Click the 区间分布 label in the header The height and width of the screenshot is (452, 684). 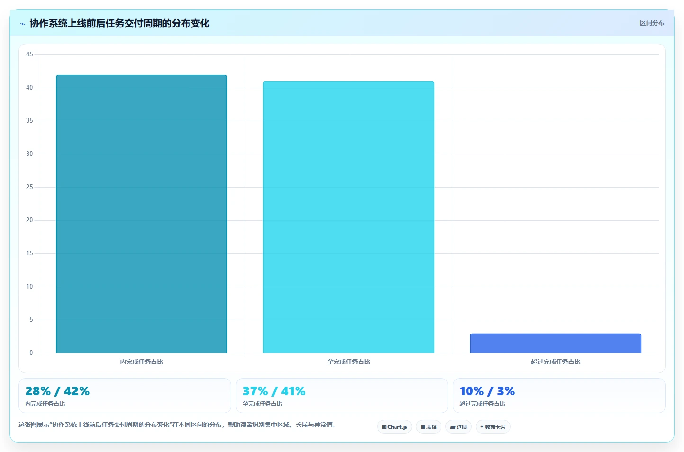(652, 23)
